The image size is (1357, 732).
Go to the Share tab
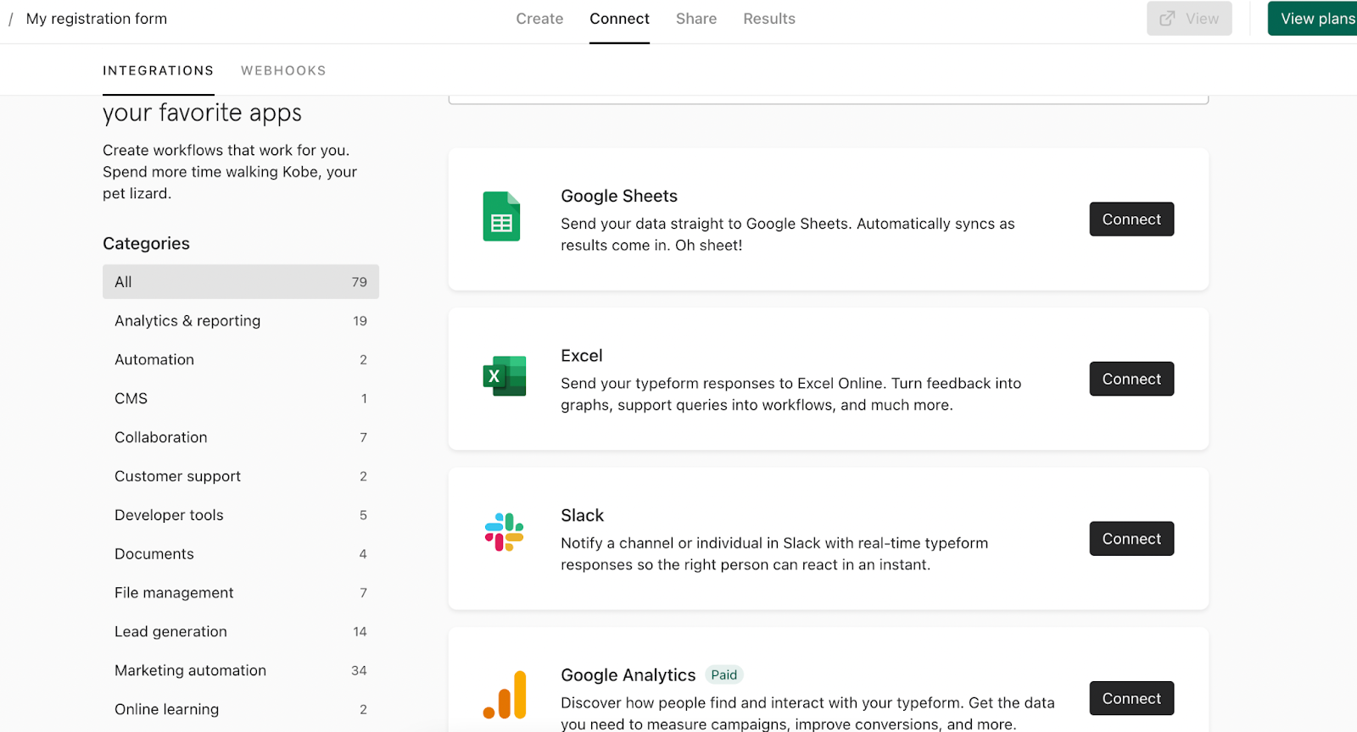(x=696, y=19)
